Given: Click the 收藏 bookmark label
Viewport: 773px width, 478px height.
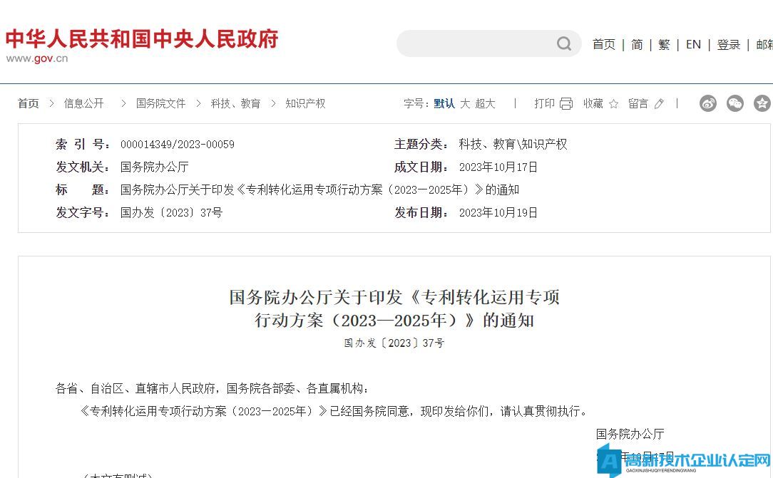Looking at the screenshot, I should (593, 103).
